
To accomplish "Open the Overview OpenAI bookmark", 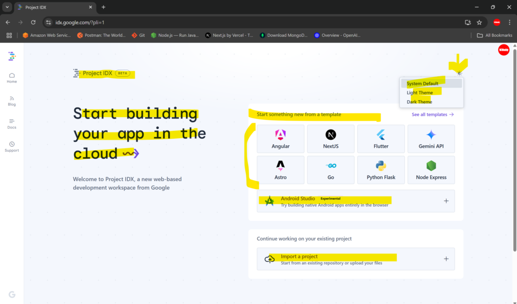I will [337, 35].
